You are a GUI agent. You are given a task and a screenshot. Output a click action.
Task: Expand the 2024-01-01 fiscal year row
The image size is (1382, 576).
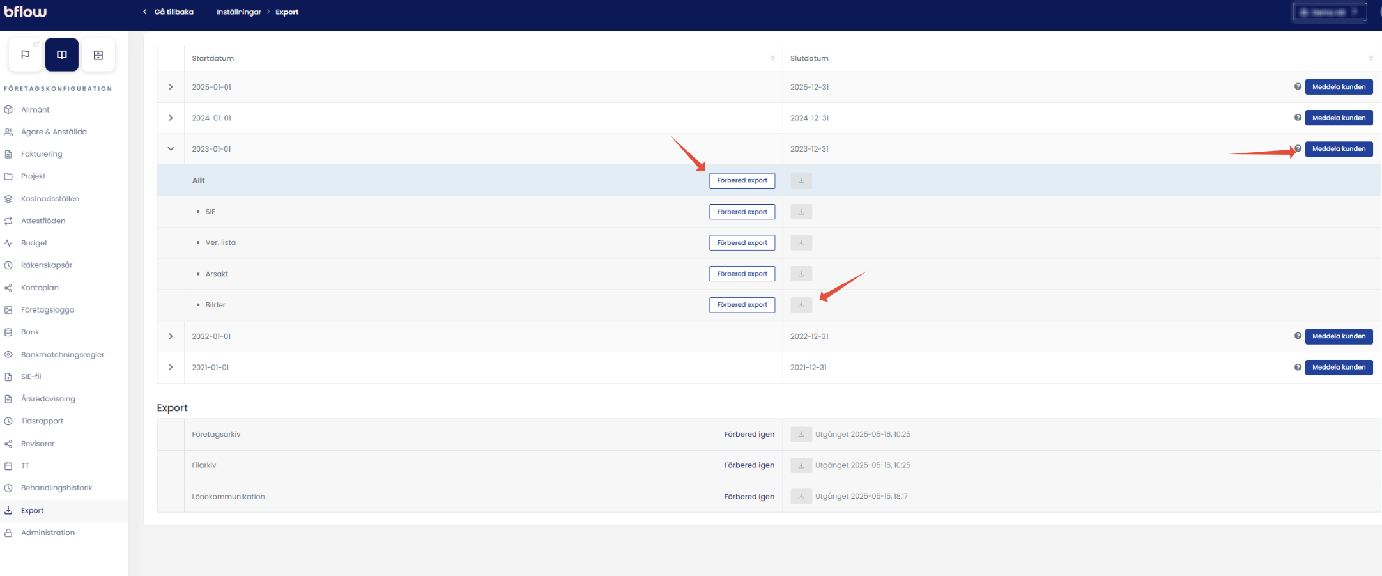click(x=171, y=118)
